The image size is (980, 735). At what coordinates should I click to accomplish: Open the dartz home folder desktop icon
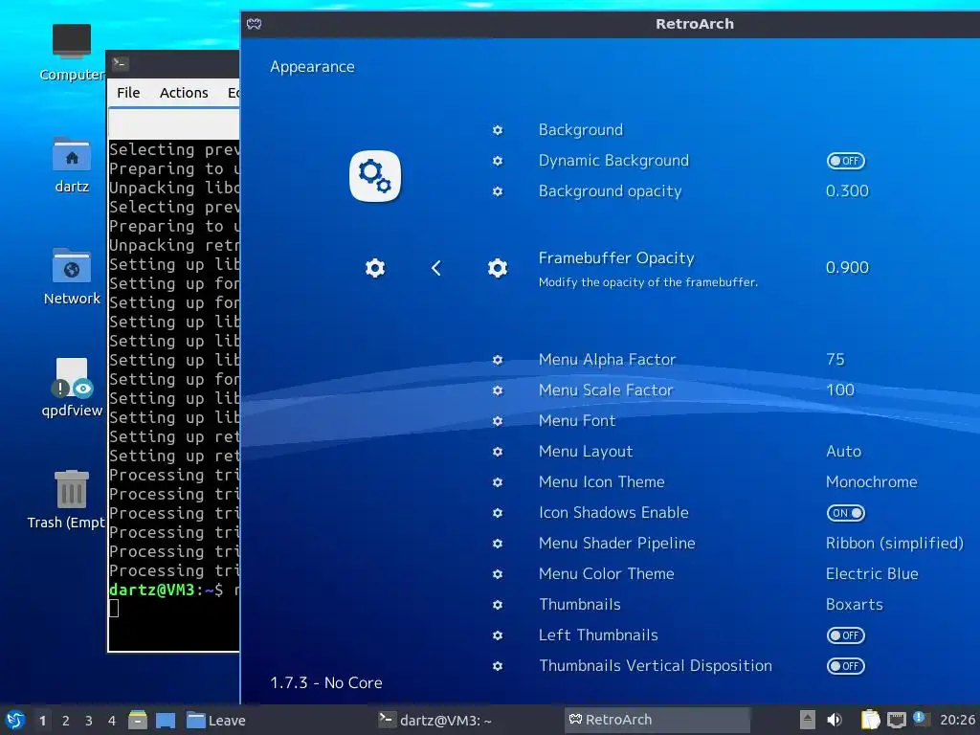72,165
